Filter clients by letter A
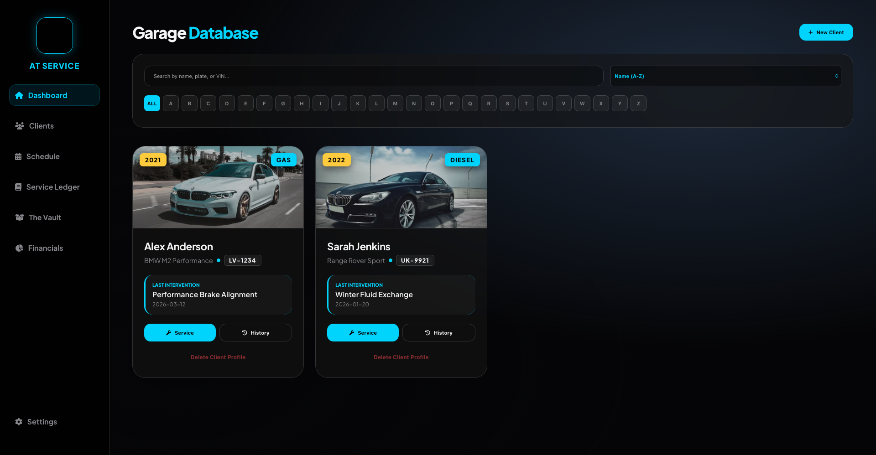 click(171, 103)
